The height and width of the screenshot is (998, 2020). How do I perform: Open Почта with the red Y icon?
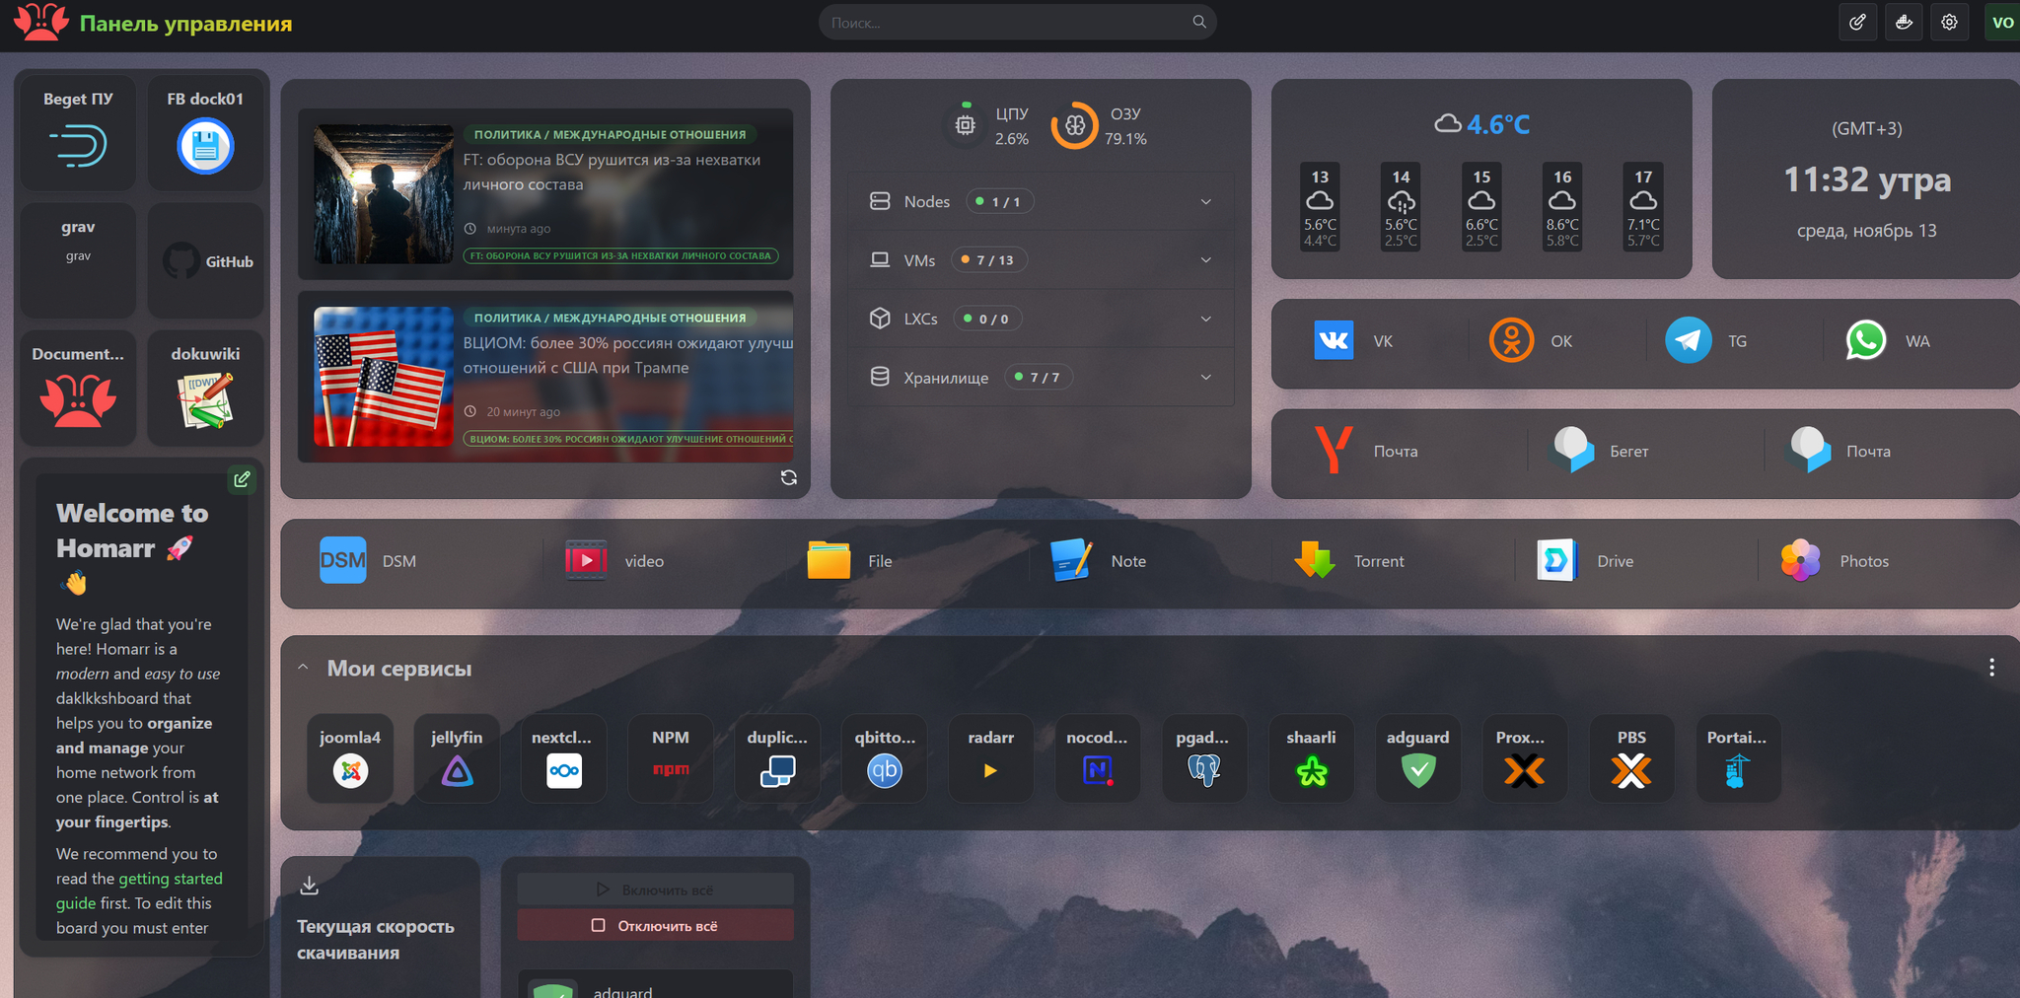(1366, 451)
